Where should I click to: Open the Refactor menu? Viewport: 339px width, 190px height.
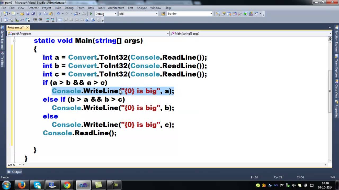(33, 8)
